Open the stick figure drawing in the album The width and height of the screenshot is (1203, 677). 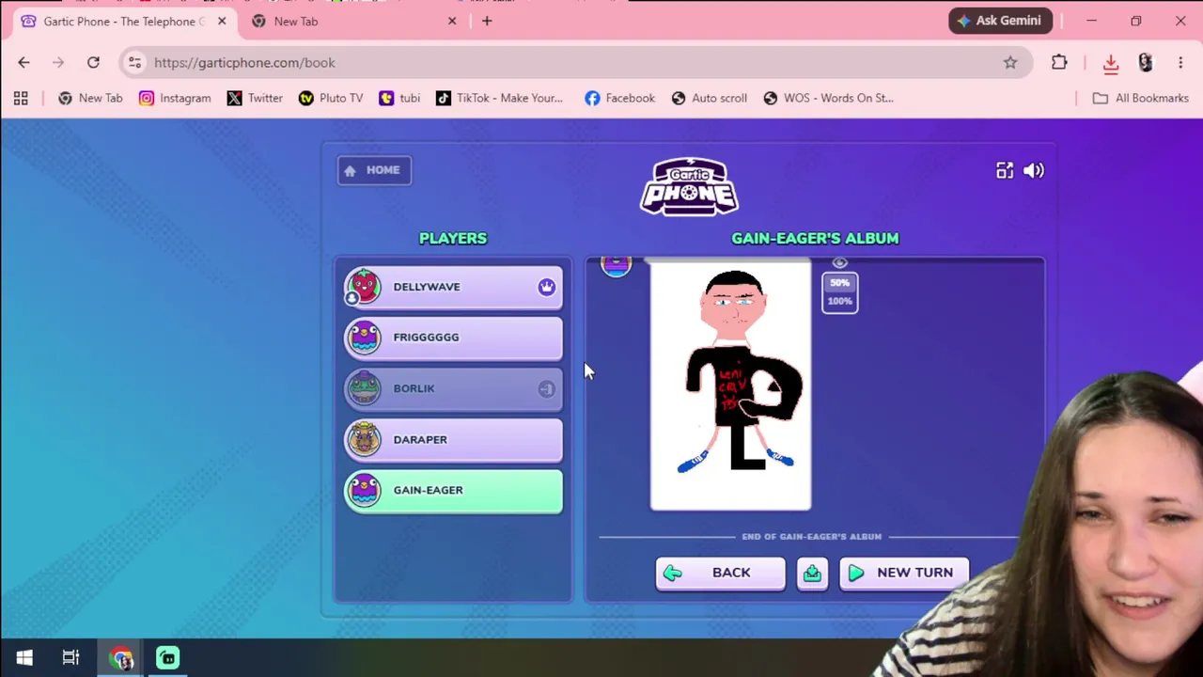730,386
